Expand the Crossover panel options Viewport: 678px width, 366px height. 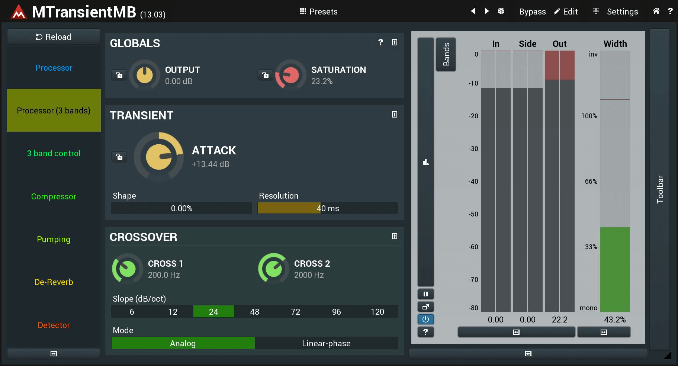[x=394, y=236]
